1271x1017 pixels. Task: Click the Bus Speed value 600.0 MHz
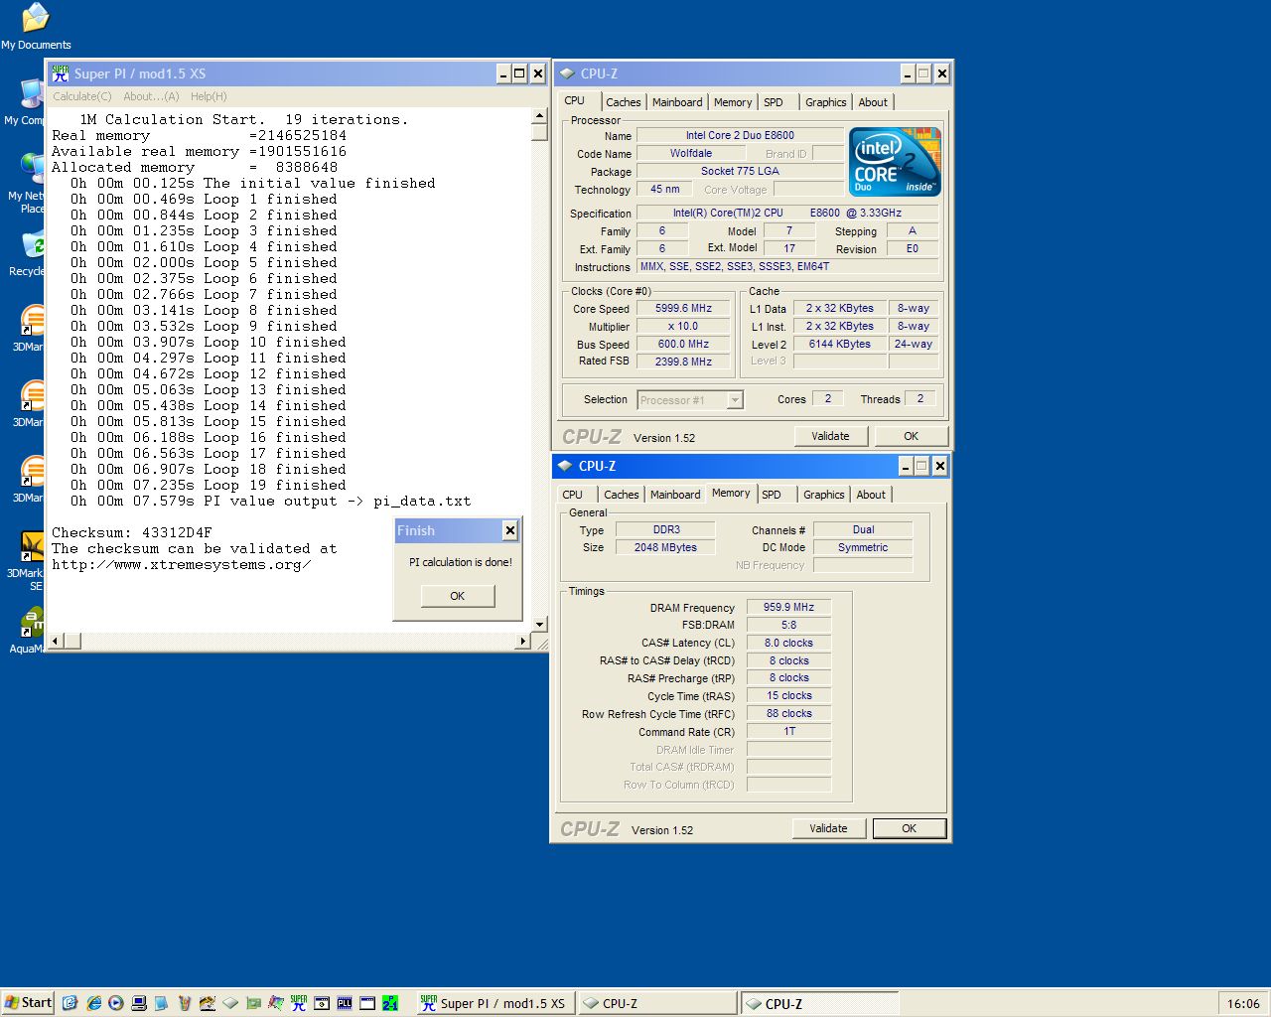pos(684,344)
